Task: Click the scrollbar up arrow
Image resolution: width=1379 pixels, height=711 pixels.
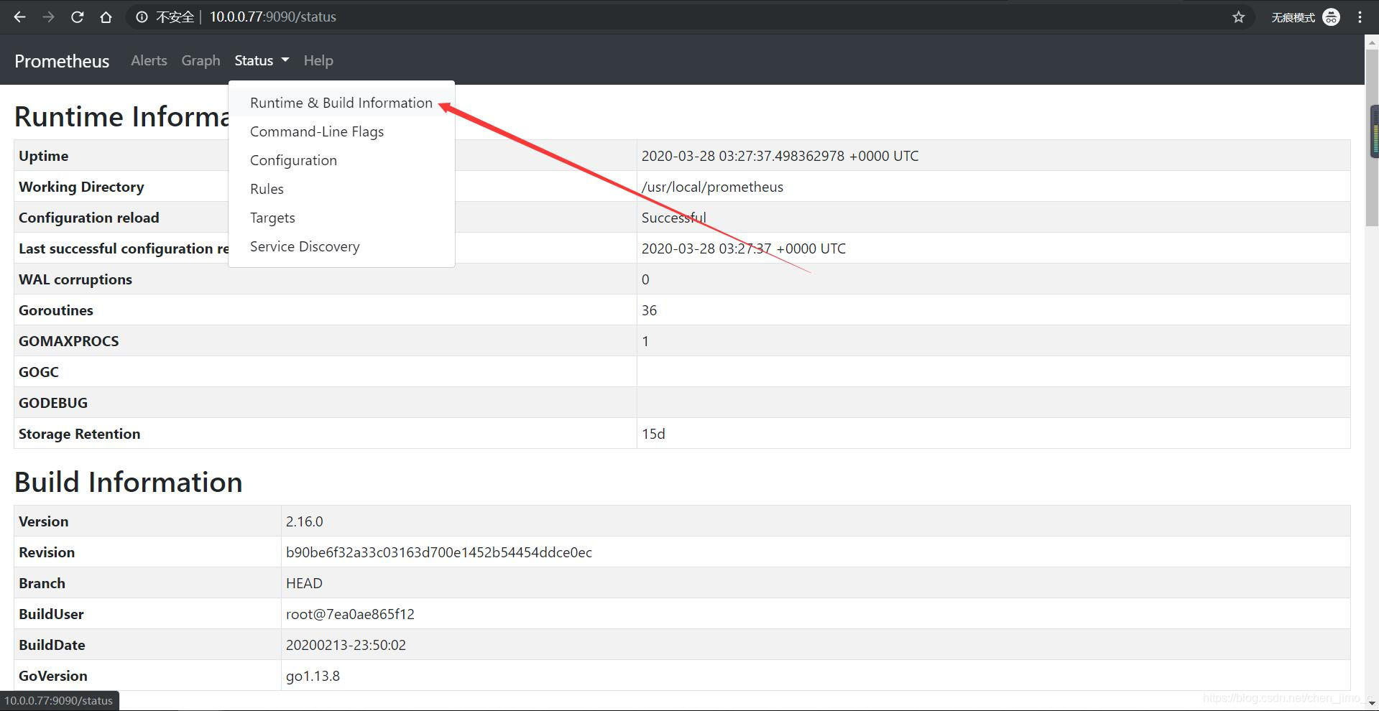Action: pyautogui.click(x=1372, y=42)
